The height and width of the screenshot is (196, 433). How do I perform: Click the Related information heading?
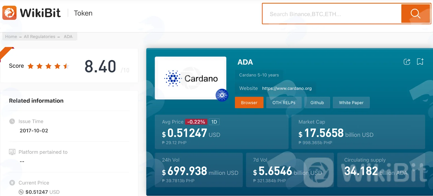point(36,101)
